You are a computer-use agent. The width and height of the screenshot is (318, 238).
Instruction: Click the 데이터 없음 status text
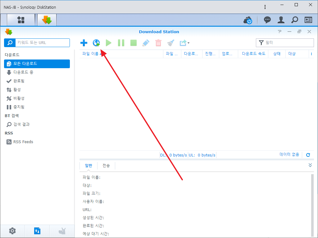coord(289,155)
